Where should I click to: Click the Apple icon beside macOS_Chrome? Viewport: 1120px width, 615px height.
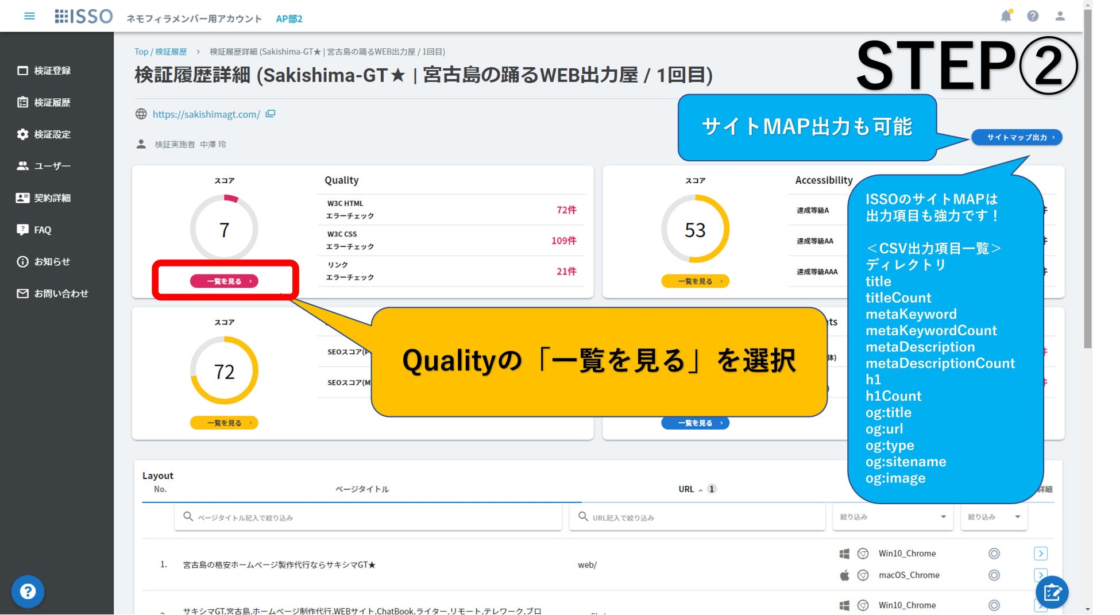tap(844, 575)
